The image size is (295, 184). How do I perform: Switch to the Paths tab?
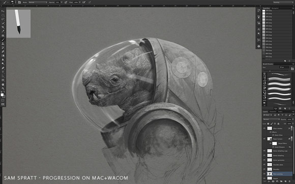point(280,112)
